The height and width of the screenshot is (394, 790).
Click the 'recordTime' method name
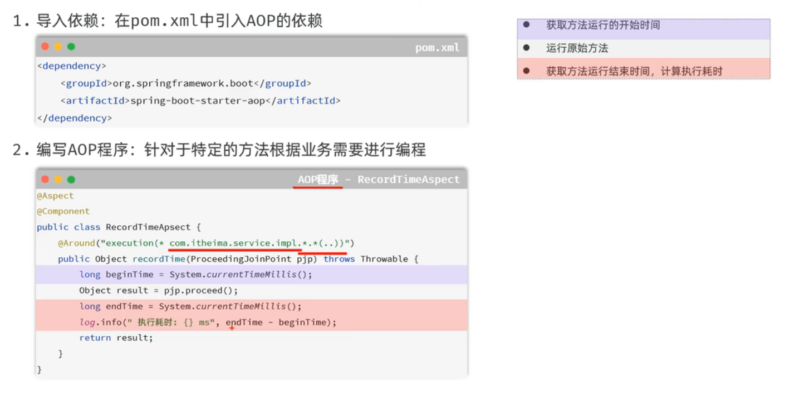tap(159, 259)
